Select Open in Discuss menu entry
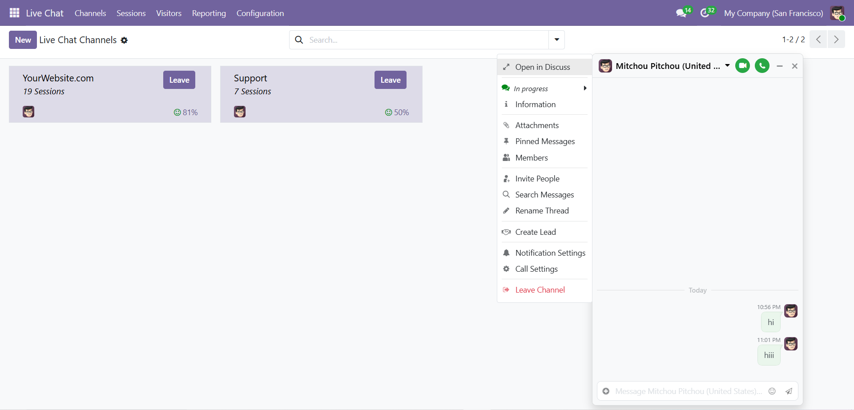This screenshot has width=854, height=410. click(x=542, y=67)
